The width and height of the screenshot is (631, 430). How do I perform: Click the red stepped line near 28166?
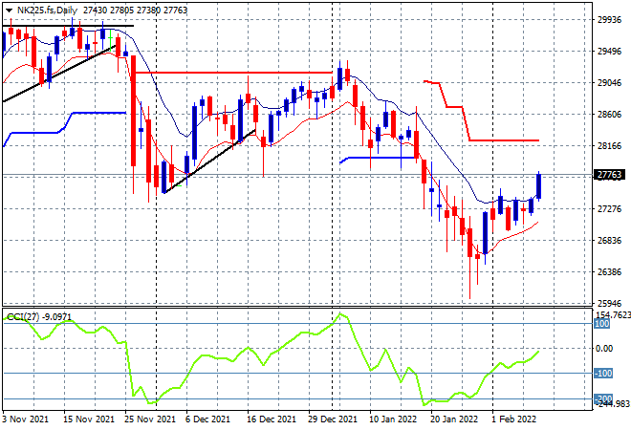point(504,140)
